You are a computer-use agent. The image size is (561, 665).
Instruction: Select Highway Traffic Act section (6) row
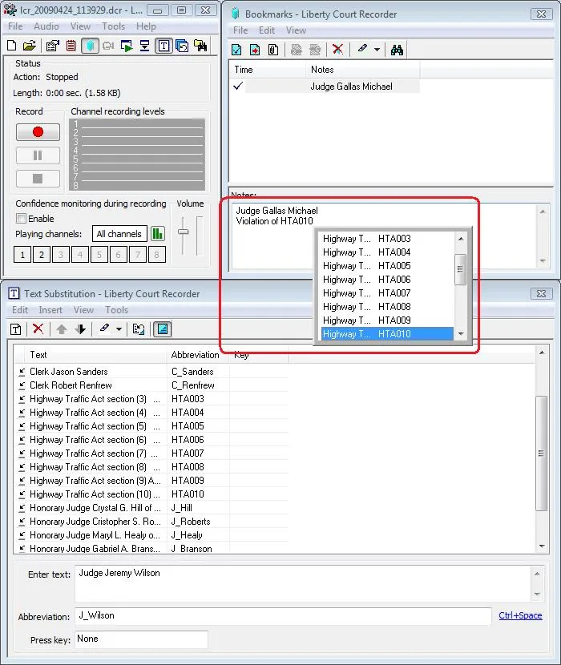click(151, 440)
